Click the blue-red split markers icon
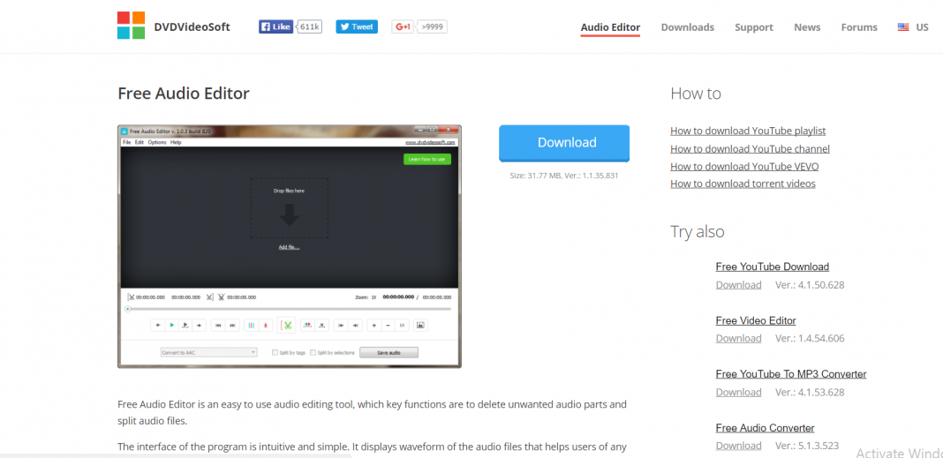The image size is (943, 458). pos(252,325)
